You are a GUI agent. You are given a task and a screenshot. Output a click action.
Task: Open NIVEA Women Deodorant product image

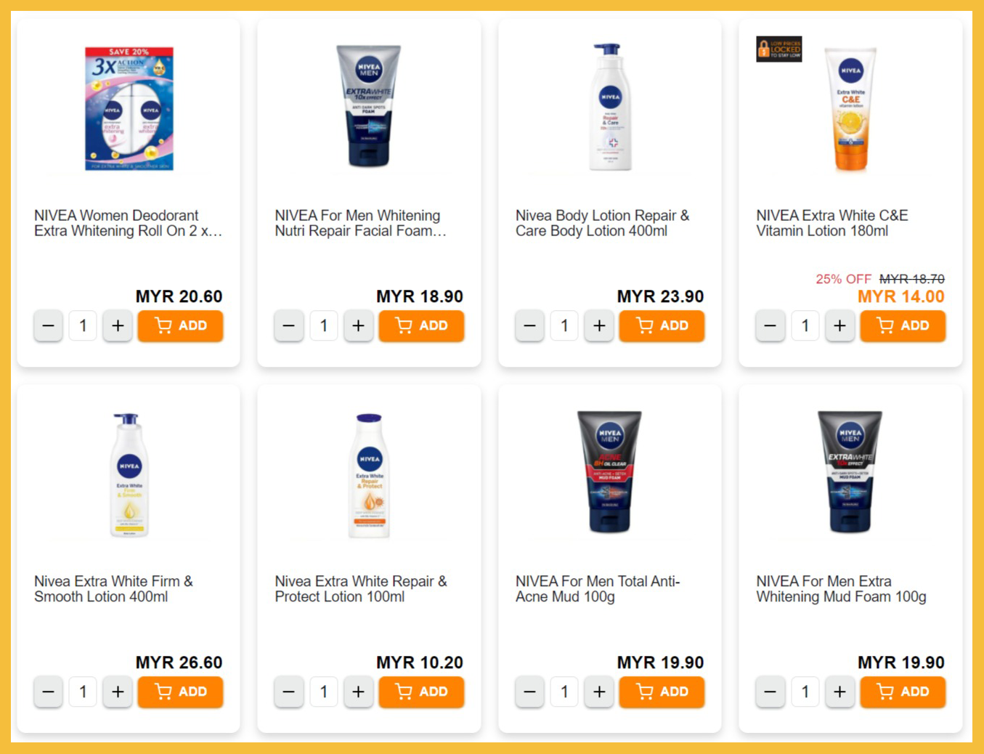click(129, 108)
